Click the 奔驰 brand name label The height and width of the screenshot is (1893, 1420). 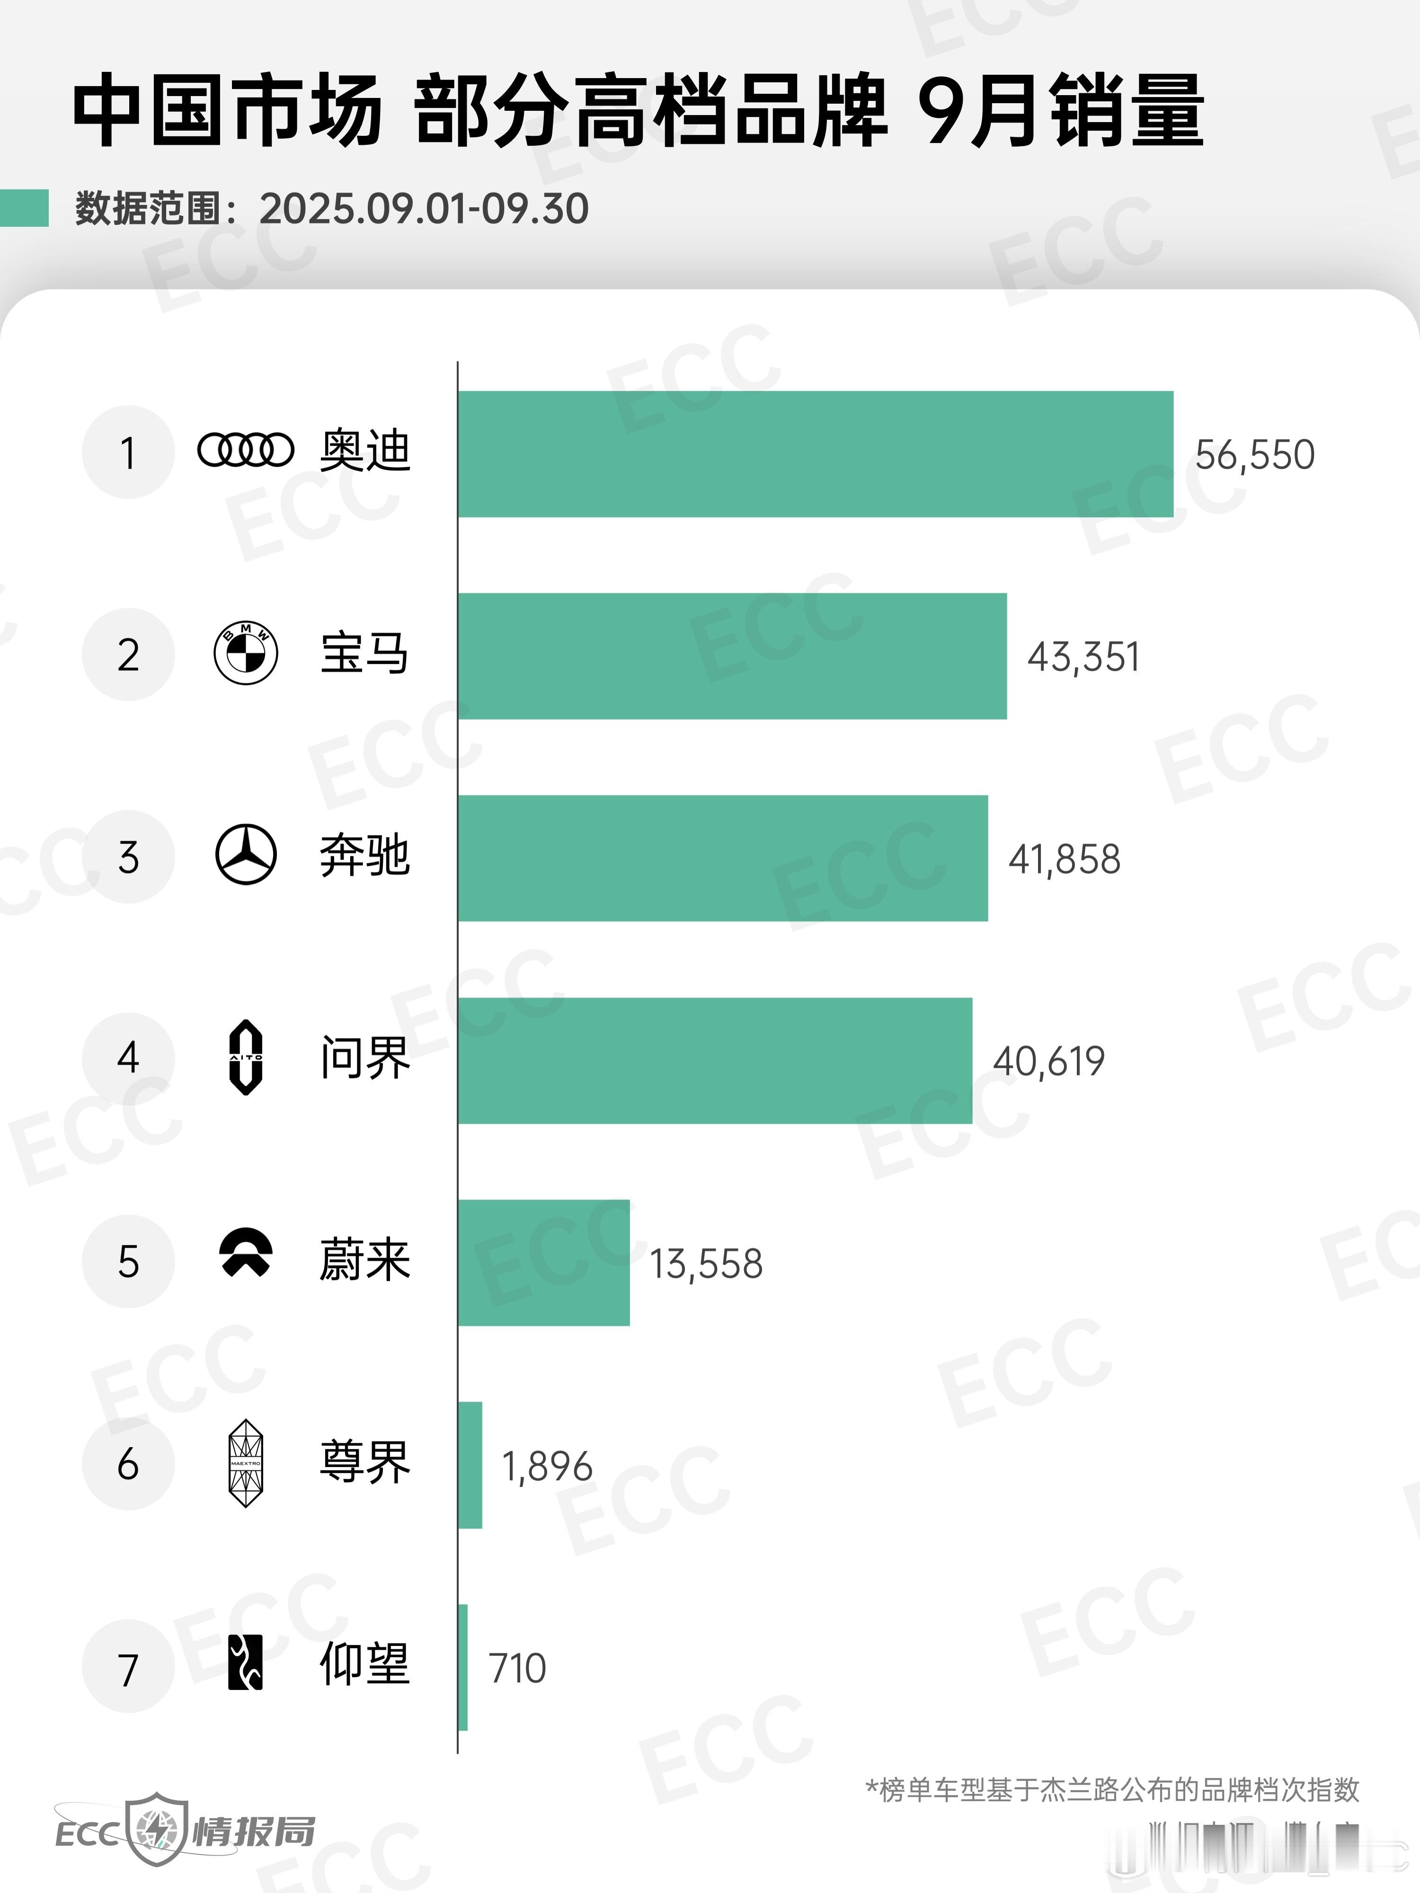[x=364, y=856]
